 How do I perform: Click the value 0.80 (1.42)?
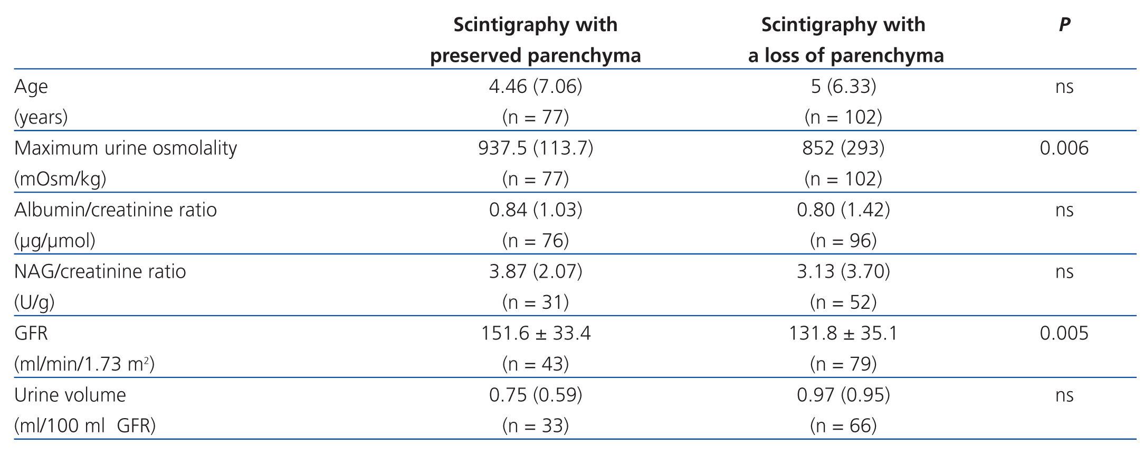tap(843, 210)
